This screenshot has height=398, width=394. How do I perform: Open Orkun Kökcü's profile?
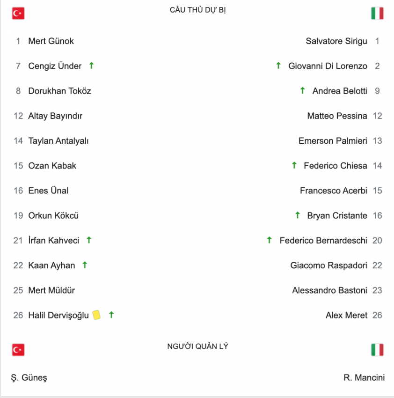pos(53,215)
